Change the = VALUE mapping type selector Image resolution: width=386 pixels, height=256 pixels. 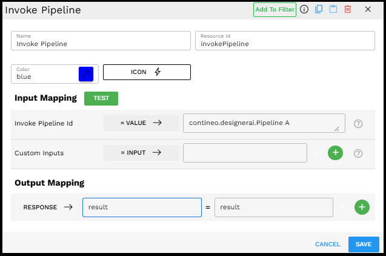[141, 123]
